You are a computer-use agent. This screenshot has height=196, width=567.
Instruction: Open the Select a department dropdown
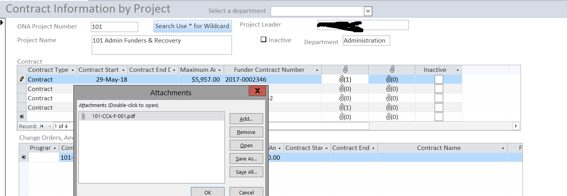368,11
